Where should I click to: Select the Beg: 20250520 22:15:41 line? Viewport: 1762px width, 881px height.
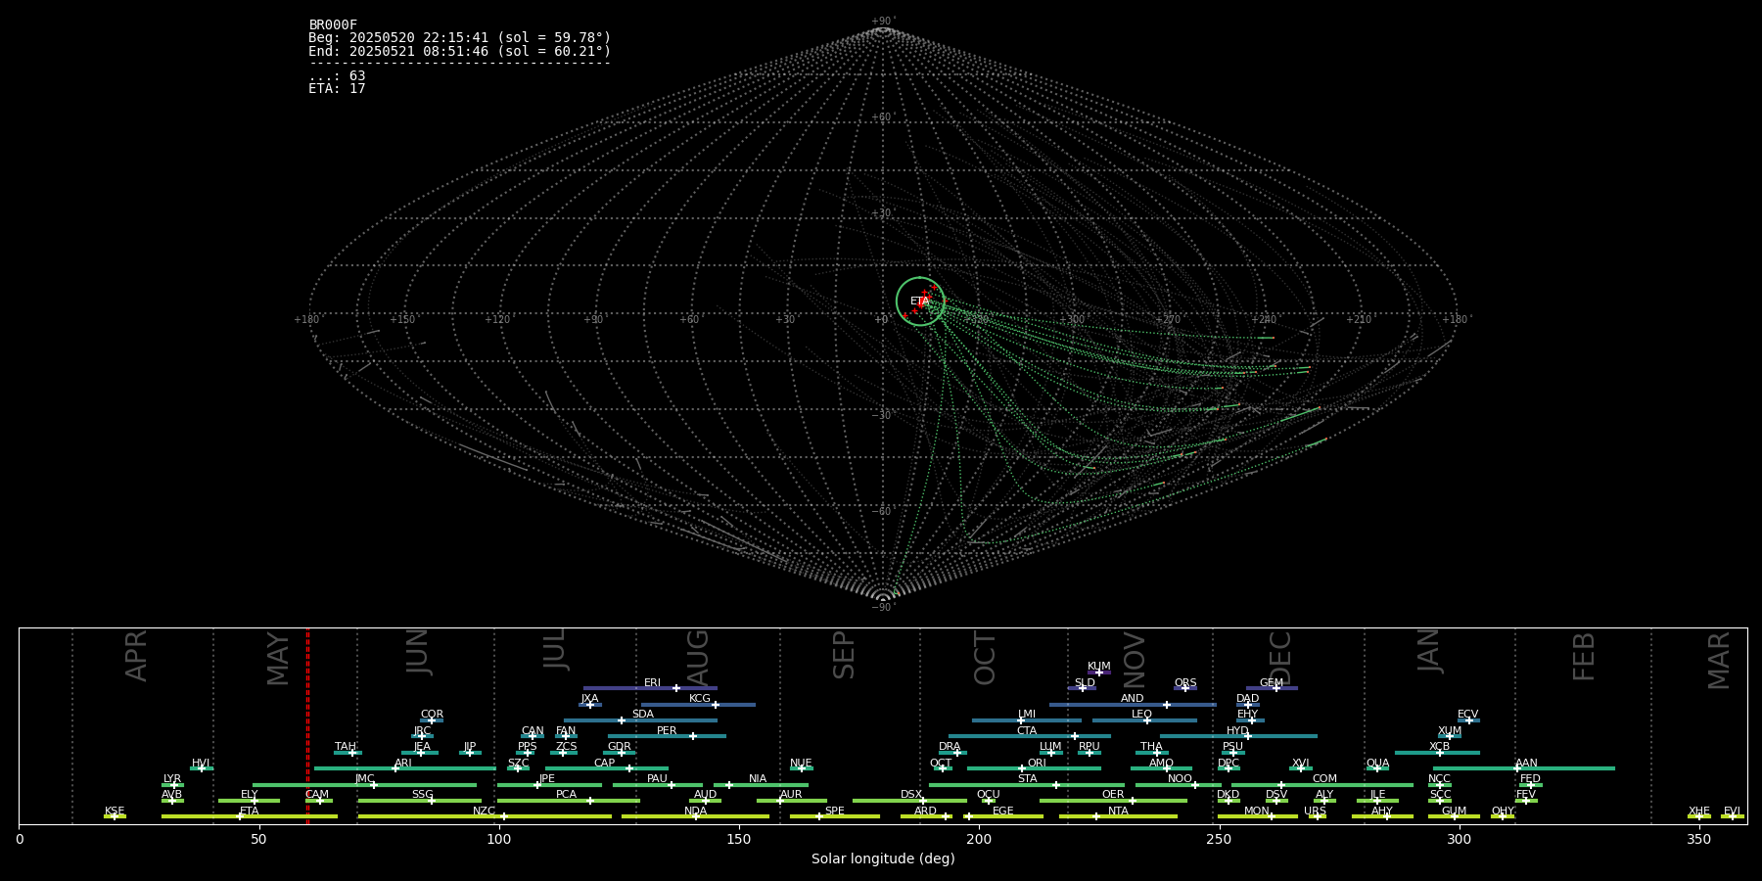coord(459,38)
